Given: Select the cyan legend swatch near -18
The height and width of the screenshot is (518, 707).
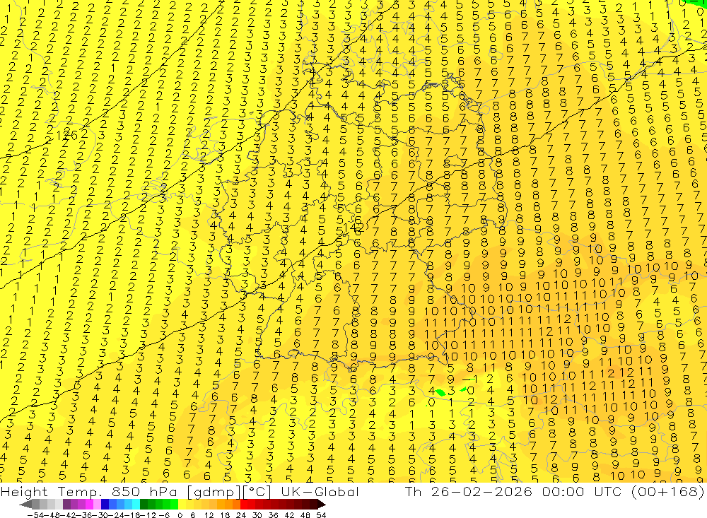Looking at the screenshot, I should pos(136,505).
